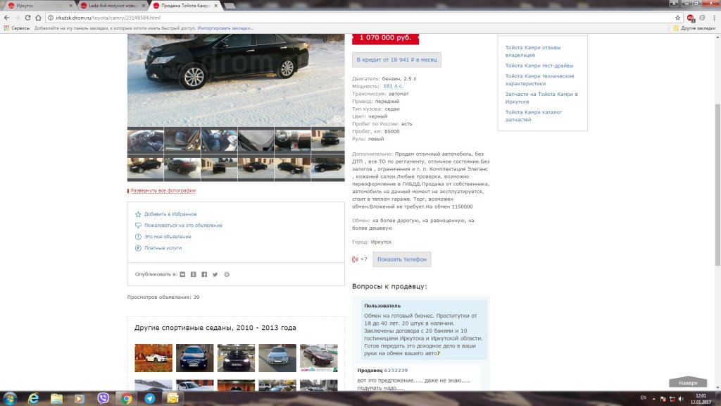The image size is (721, 406).
Task: Open Тойота Камри тест-драйвы link
Action: click(x=539, y=66)
